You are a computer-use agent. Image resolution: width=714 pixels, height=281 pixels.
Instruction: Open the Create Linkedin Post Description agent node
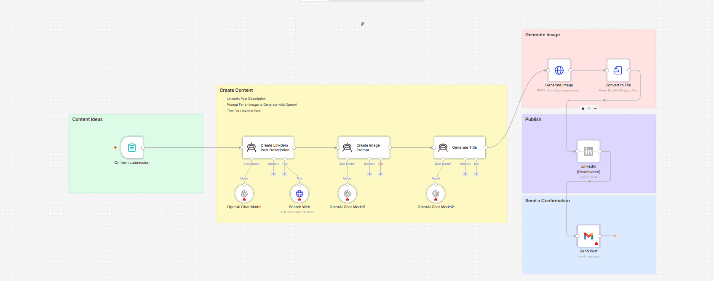(x=268, y=147)
